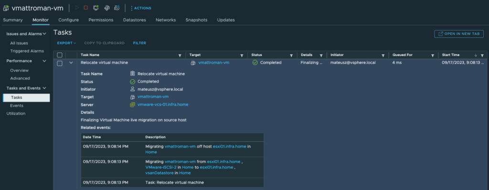Open the filter icon on Queued For column
489x190 pixels.
(433, 55)
